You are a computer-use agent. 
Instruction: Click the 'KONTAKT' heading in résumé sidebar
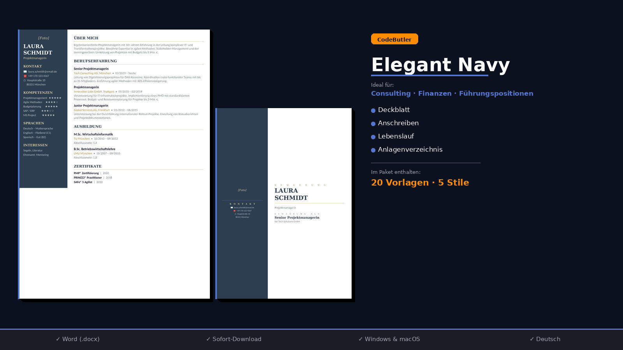pyautogui.click(x=33, y=66)
